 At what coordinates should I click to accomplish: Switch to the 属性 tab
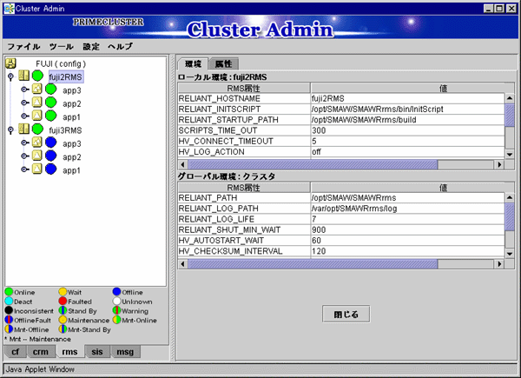point(223,64)
